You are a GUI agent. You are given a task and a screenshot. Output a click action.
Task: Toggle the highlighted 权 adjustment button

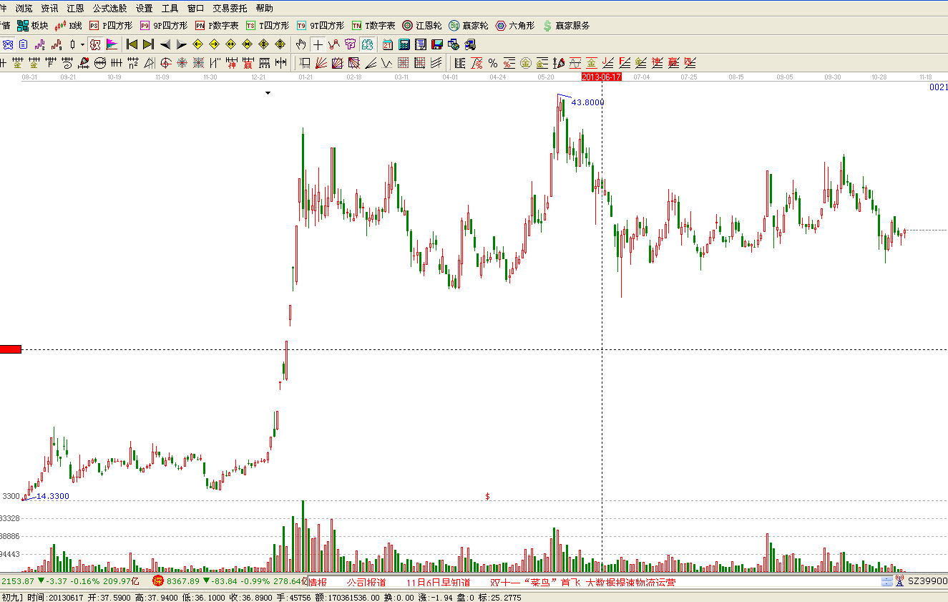point(94,44)
